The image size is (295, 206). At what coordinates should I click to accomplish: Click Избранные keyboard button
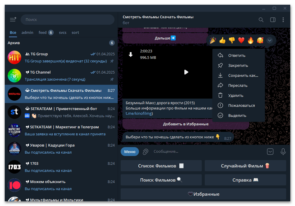click(x=203, y=194)
